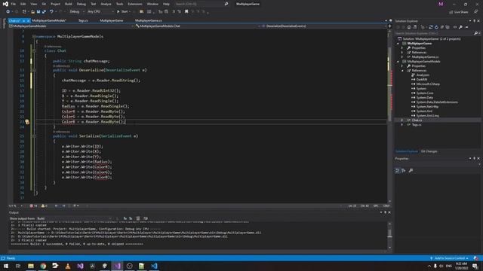Switch to the Git Changes tab

click(429, 151)
